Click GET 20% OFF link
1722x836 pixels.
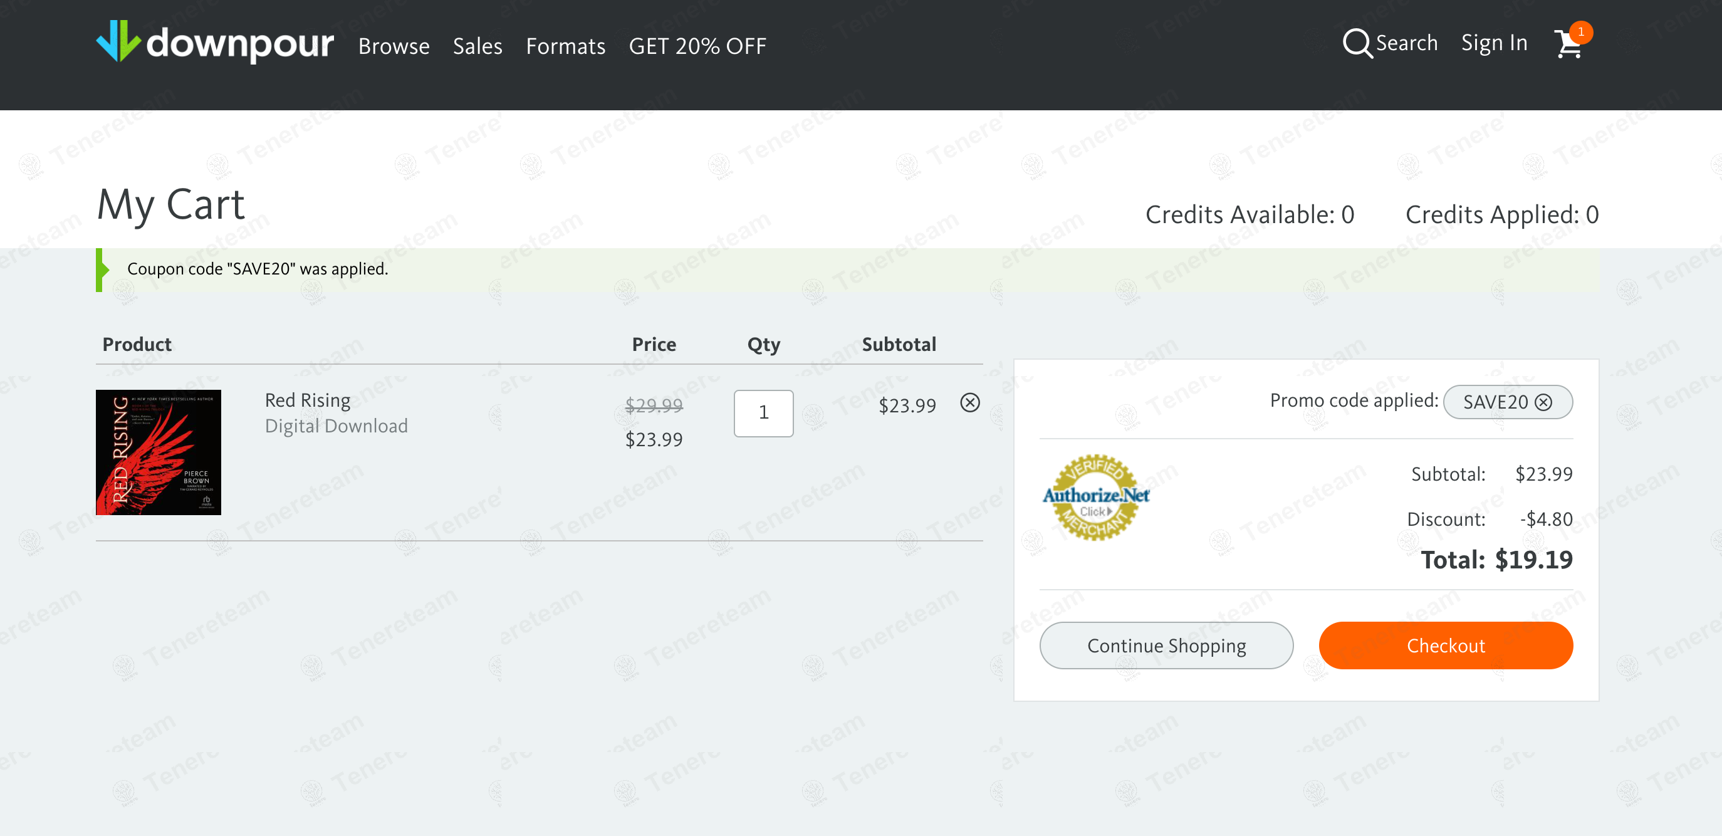click(697, 46)
